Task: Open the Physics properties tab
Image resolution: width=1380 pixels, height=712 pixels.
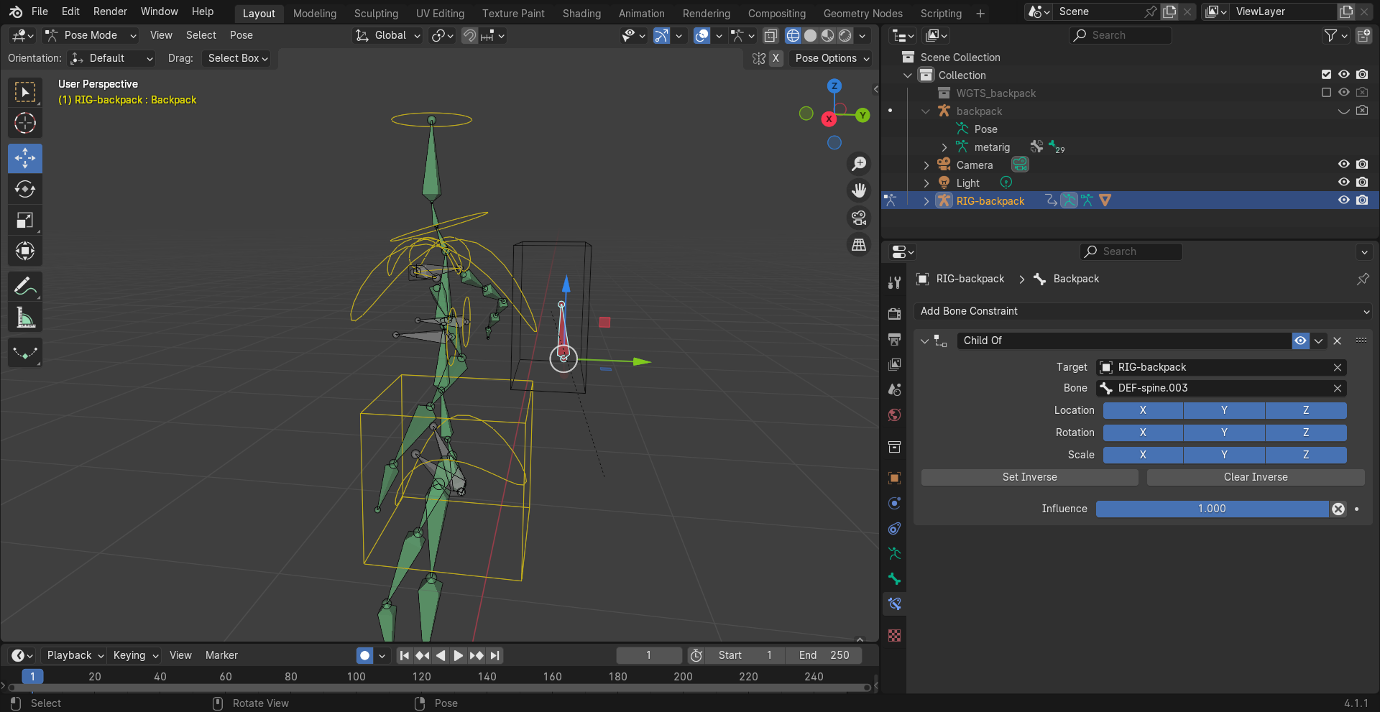Action: click(894, 503)
